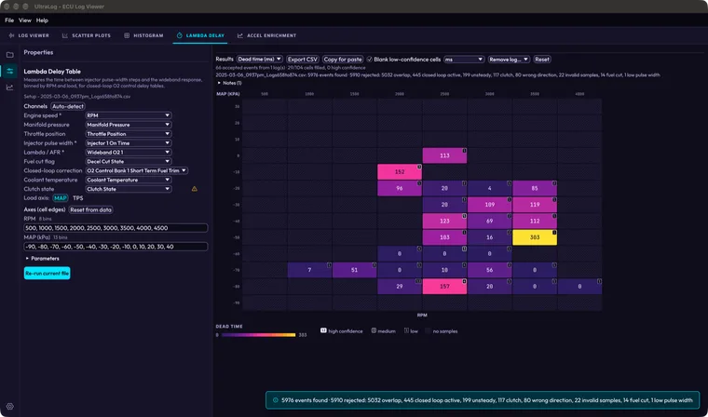Select TPS as load axis
This screenshot has height=417, width=708.
coord(78,197)
